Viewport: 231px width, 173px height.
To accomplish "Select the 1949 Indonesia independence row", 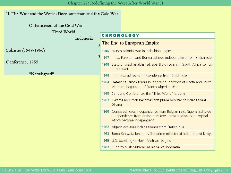I will (x=157, y=76).
